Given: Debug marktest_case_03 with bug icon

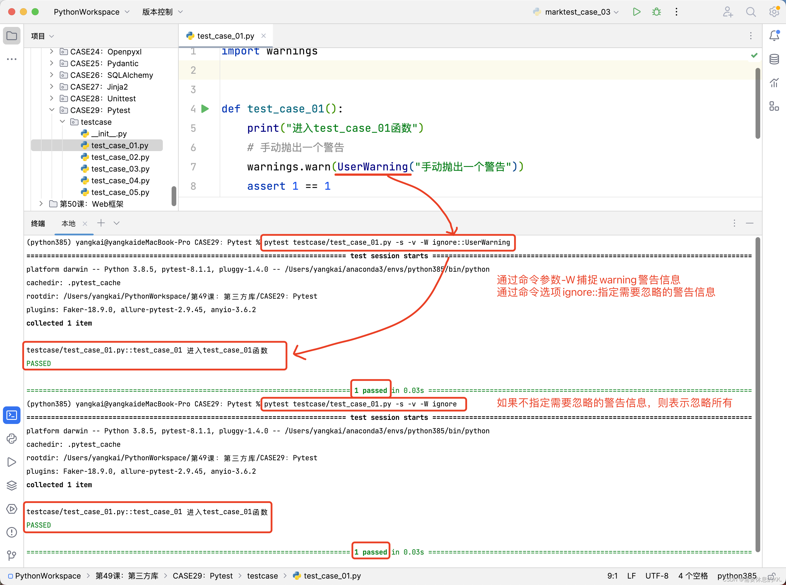Looking at the screenshot, I should coord(656,12).
